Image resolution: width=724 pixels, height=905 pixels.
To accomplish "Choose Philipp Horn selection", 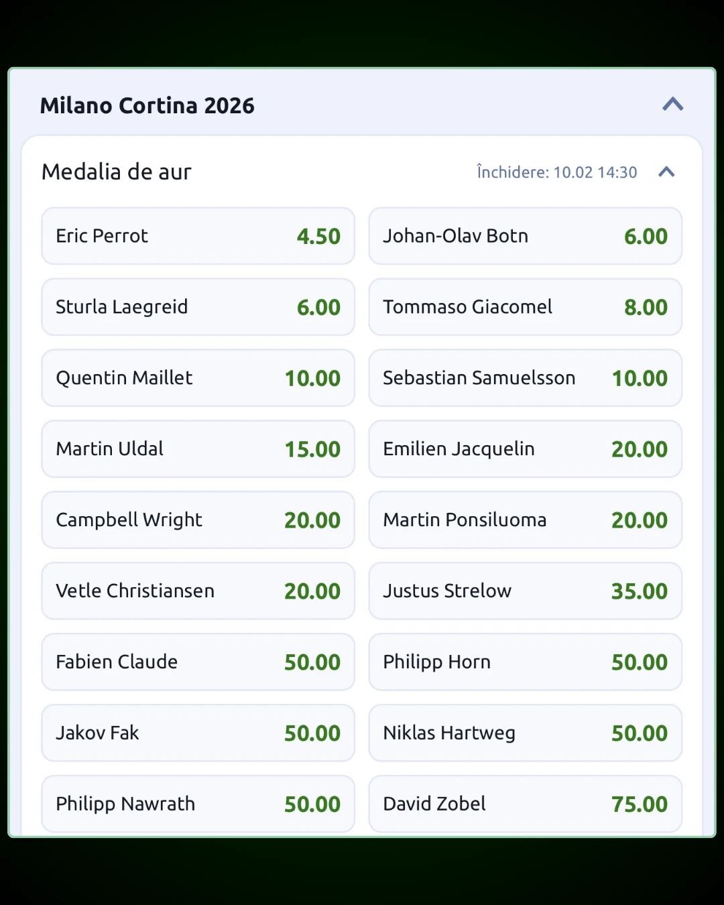I will coord(525,662).
